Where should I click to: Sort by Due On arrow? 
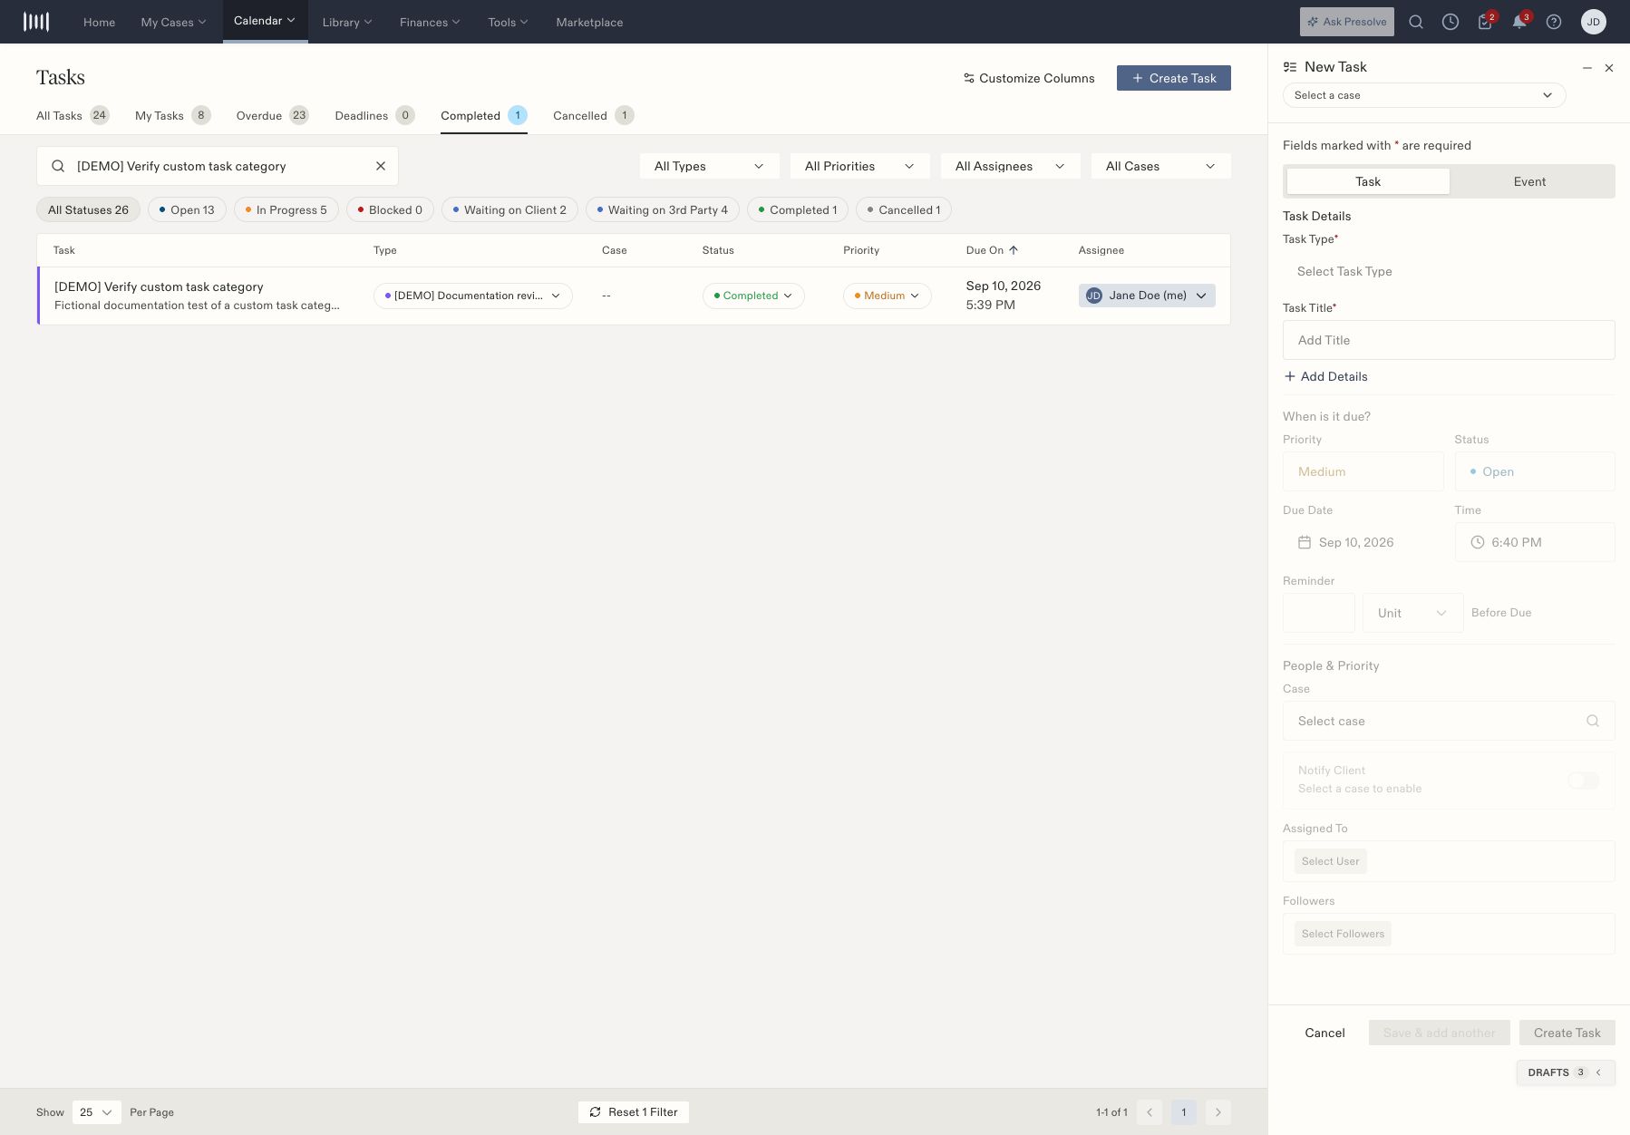tap(1014, 250)
